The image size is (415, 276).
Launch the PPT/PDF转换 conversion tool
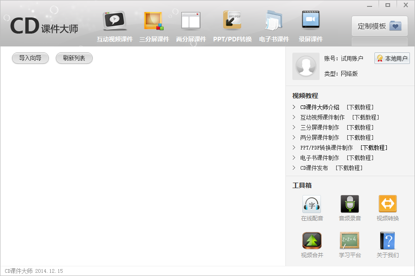232,22
